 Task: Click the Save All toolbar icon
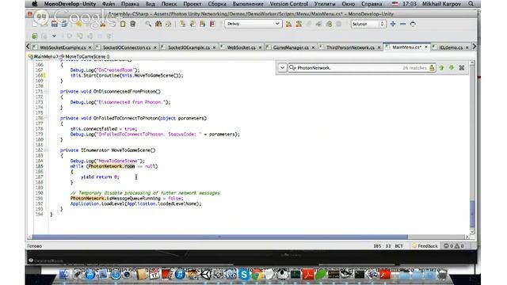point(64,24)
